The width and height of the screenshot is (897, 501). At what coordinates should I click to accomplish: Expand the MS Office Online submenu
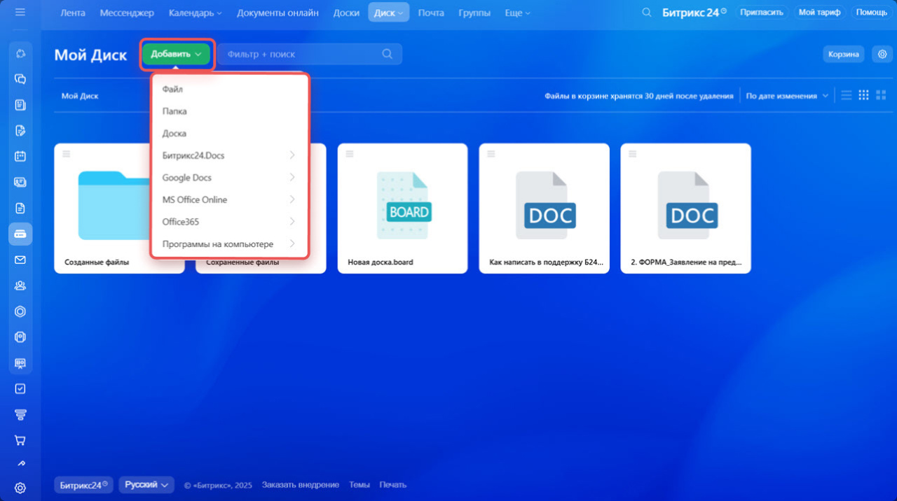click(229, 199)
